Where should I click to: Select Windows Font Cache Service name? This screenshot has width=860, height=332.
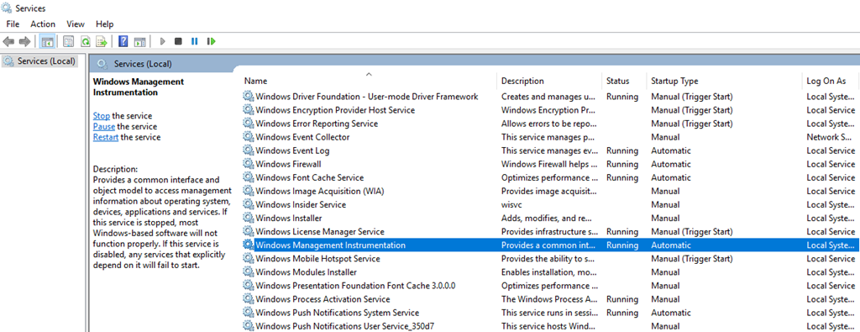[x=309, y=178]
